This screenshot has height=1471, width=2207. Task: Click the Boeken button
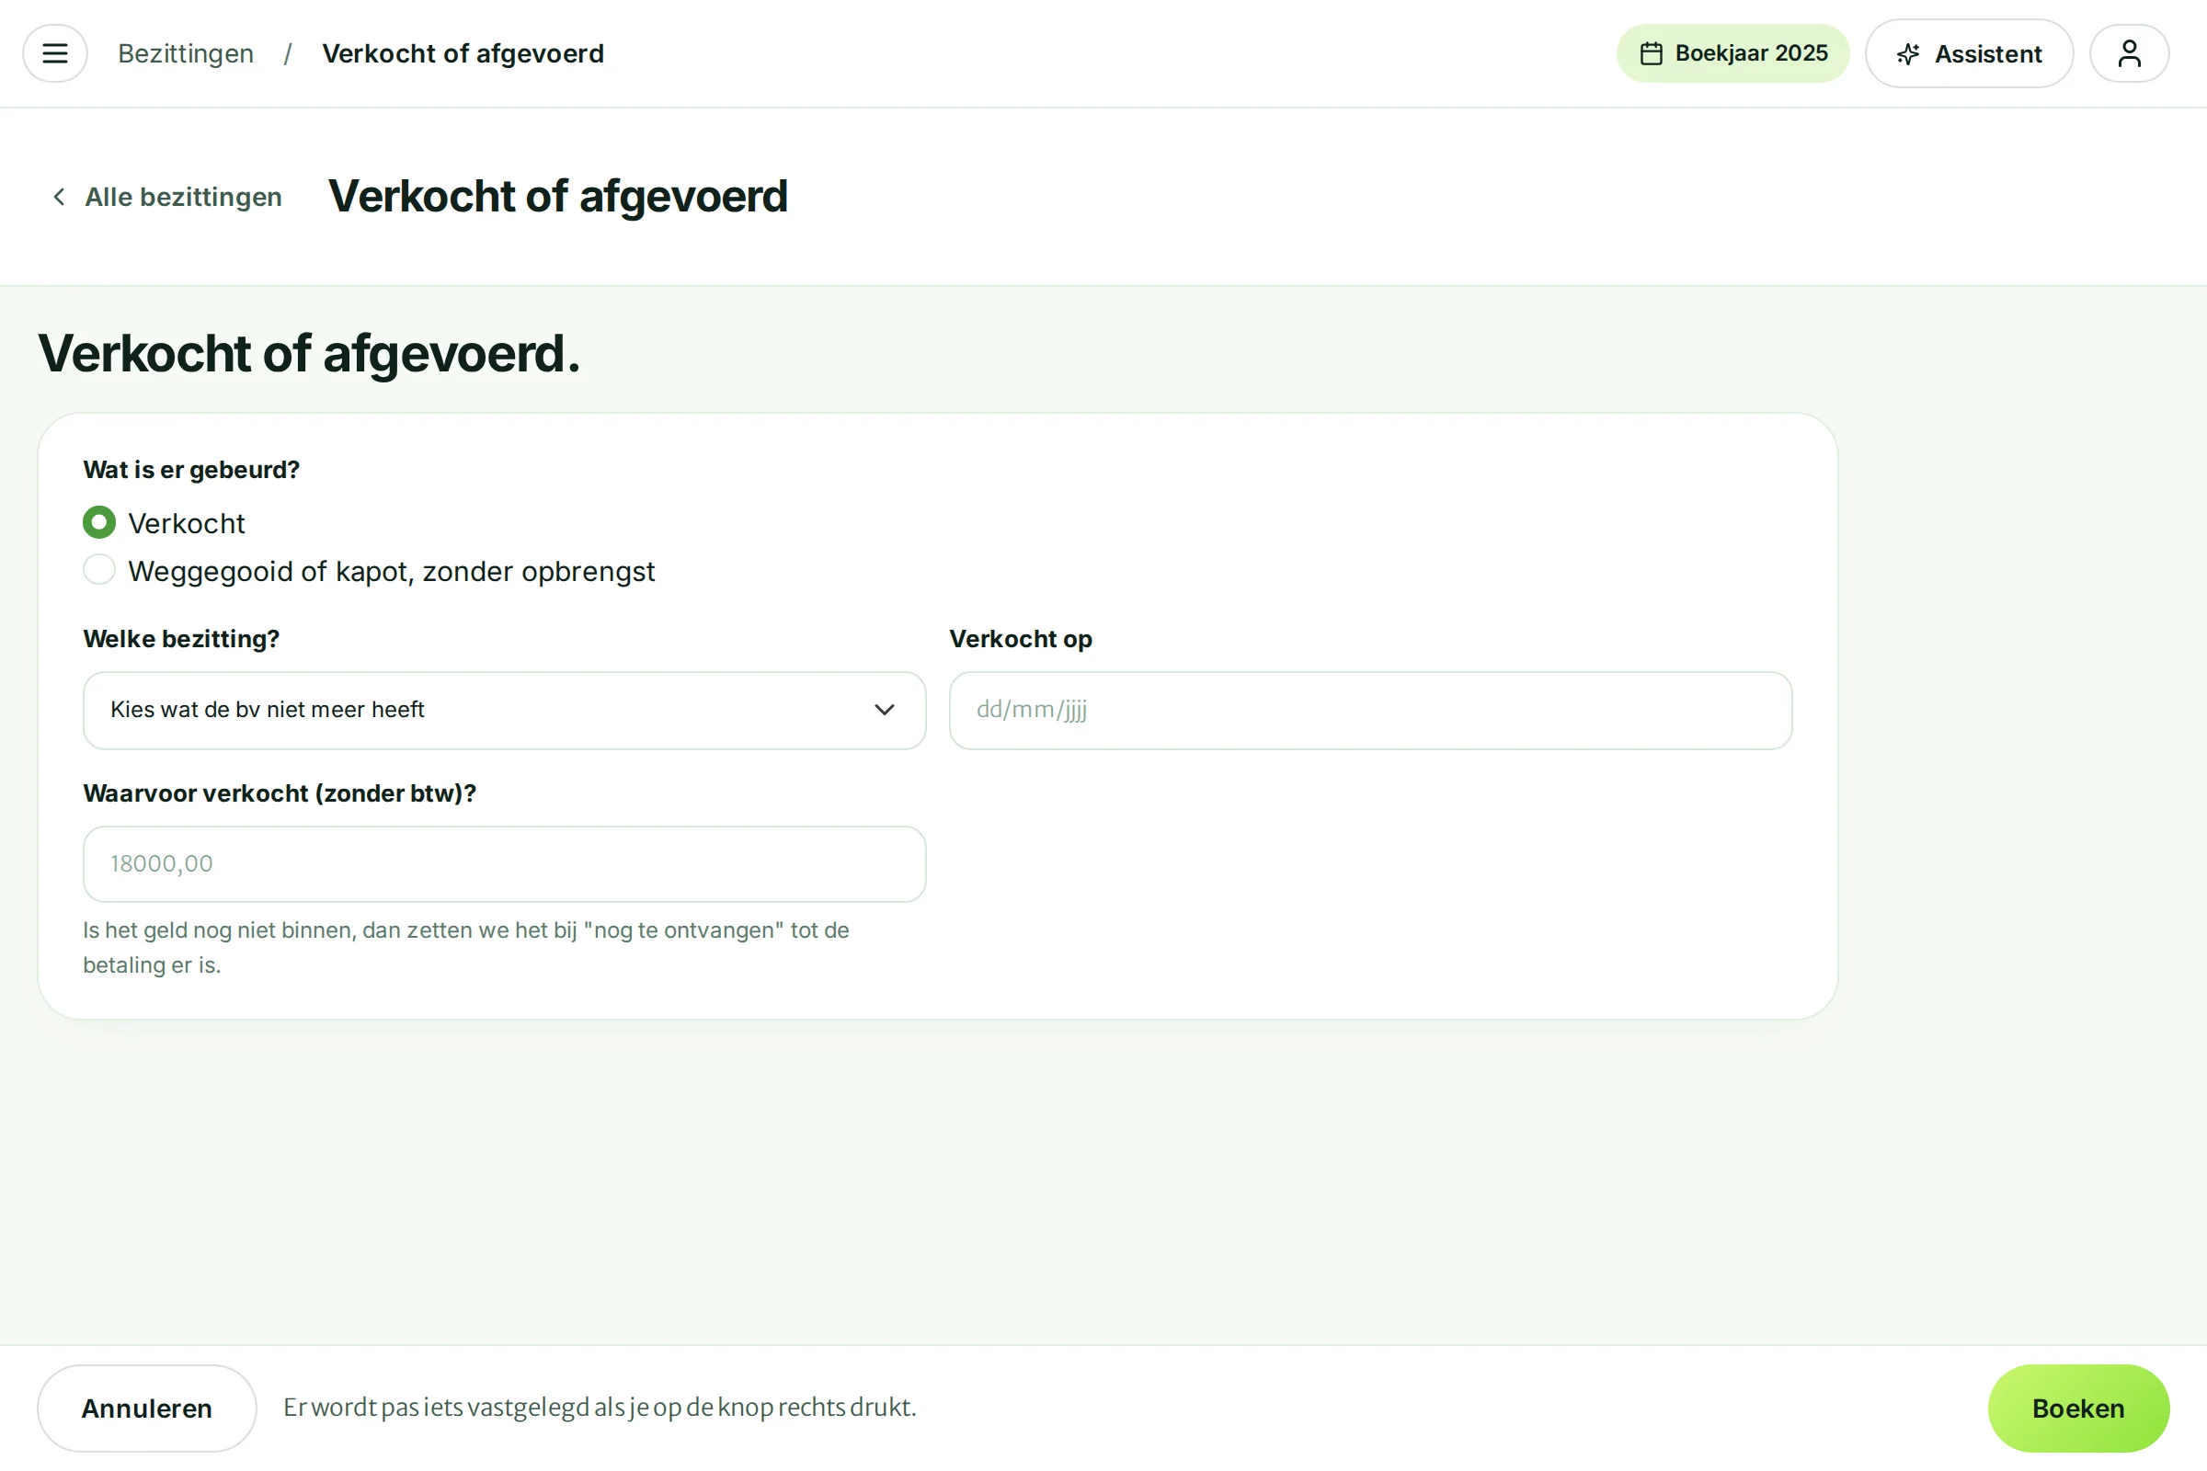pos(2078,1408)
